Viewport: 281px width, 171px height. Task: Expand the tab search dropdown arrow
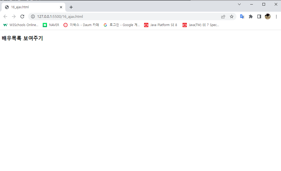pos(239,4)
